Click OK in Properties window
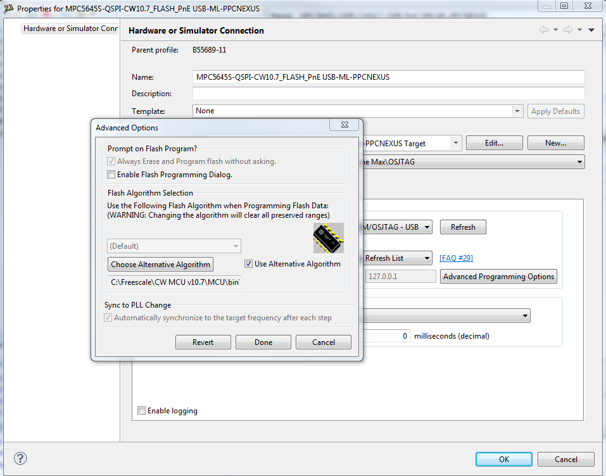Viewport: 606px width, 476px height. click(504, 459)
